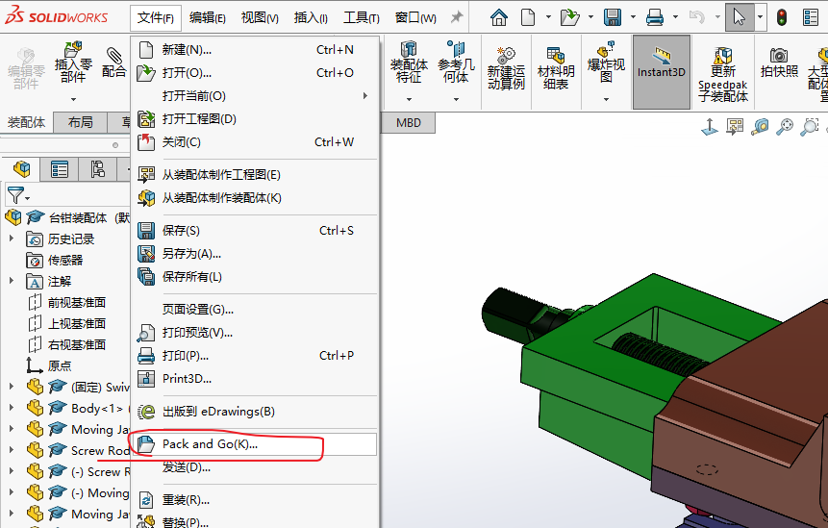This screenshot has width=828, height=528.
Task: Expand the Body<1> component node
Action: 12,408
